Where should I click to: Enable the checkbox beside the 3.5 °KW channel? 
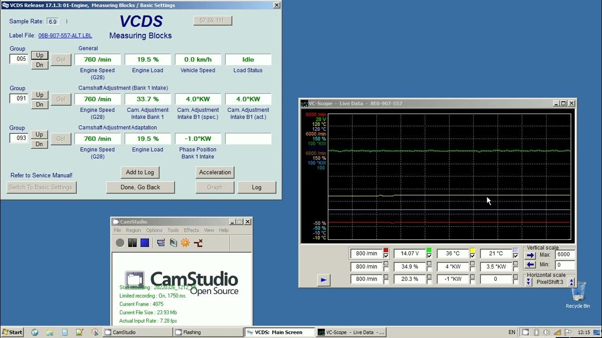click(x=515, y=269)
